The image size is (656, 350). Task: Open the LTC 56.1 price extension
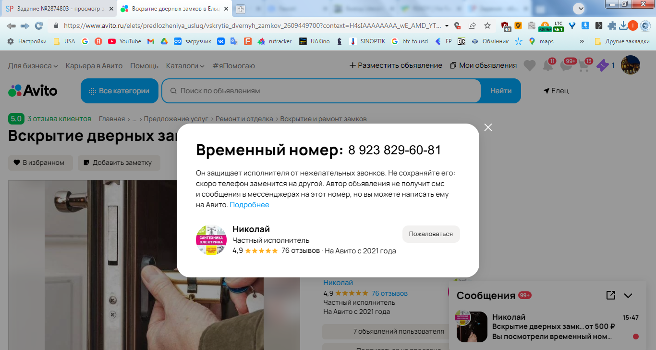click(x=558, y=26)
